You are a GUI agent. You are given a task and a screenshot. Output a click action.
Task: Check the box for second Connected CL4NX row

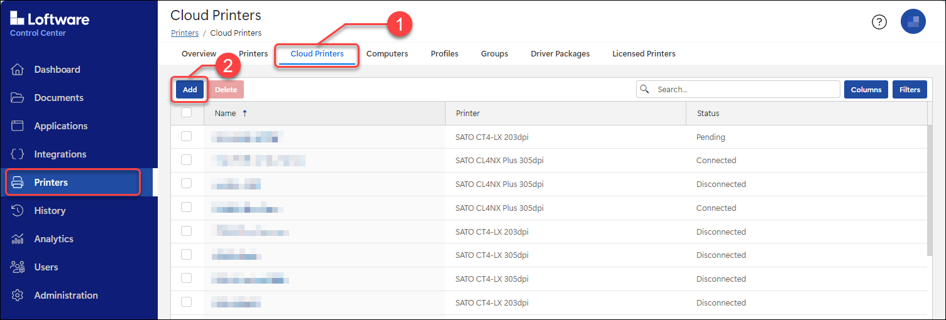187,207
